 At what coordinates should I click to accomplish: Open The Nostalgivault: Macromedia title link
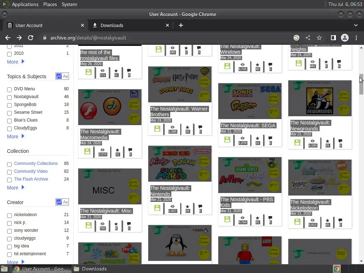[100, 135]
